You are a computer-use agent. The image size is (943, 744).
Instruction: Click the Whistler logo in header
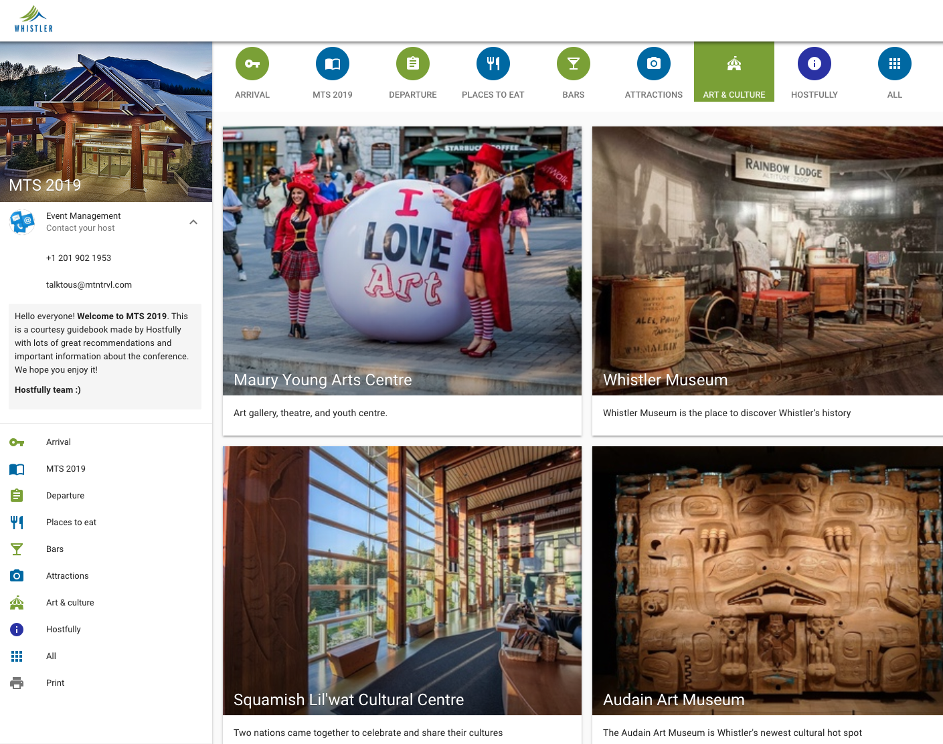pyautogui.click(x=33, y=19)
